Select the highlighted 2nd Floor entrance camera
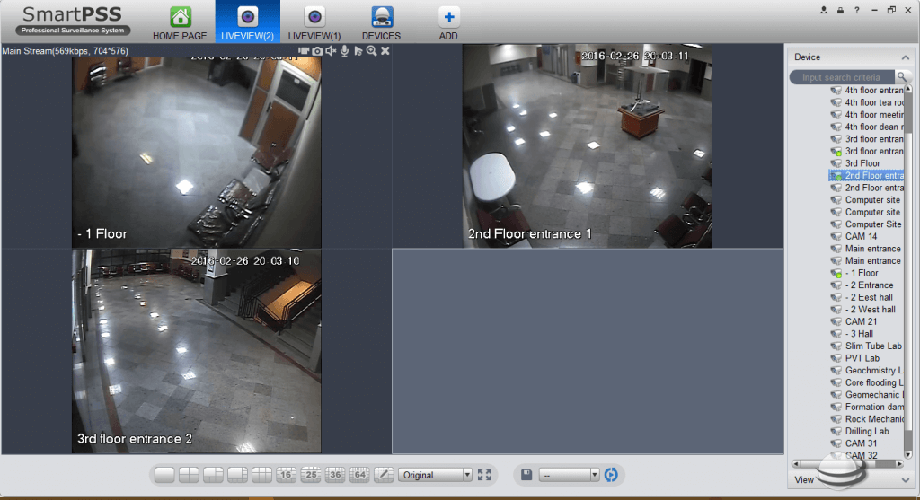The height and width of the screenshot is (500, 920). [x=867, y=175]
